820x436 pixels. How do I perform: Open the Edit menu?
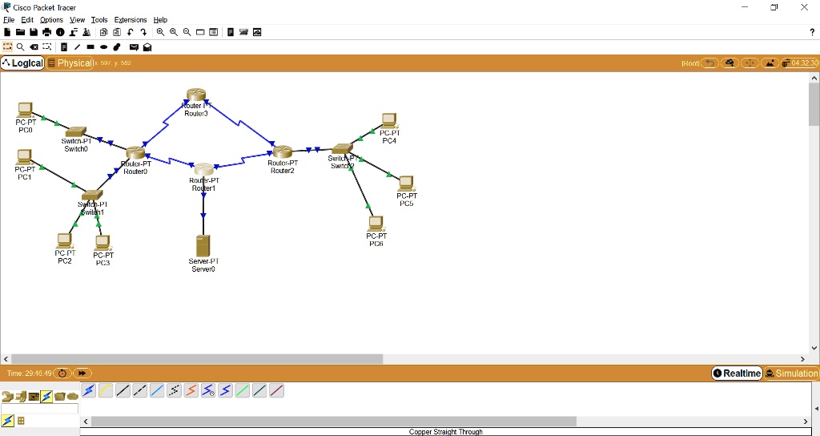27,20
